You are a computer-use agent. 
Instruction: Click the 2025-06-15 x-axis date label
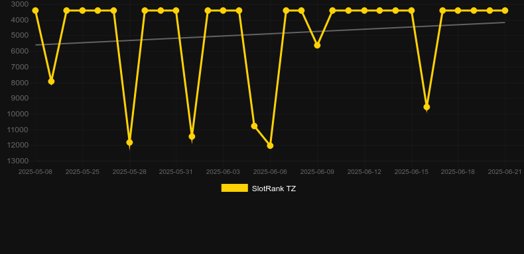(411, 172)
